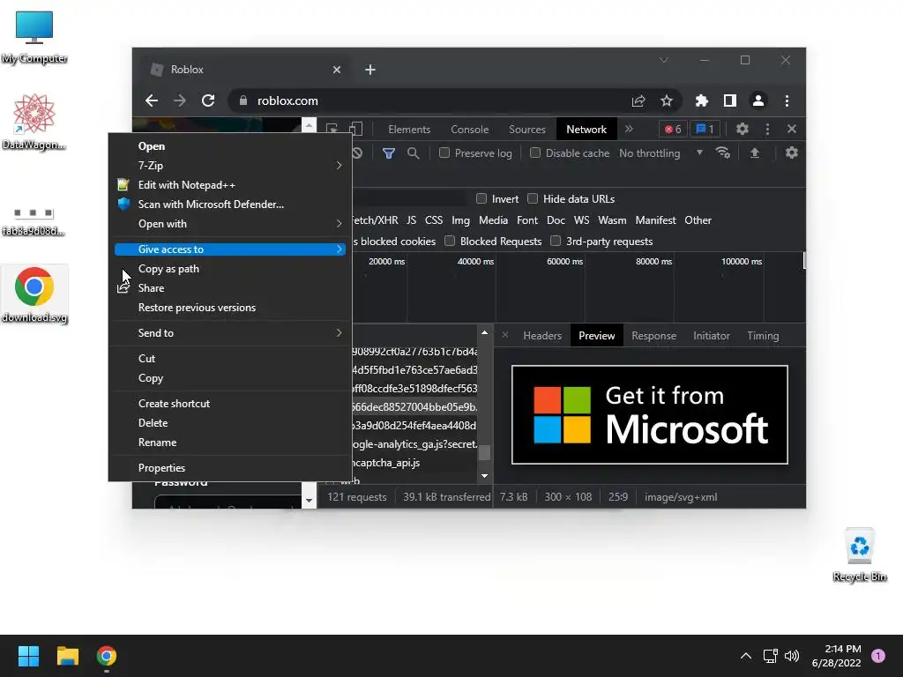Screen dimensions: 903x677
Task: Open DevTools customize three-dot menu
Action: (767, 129)
